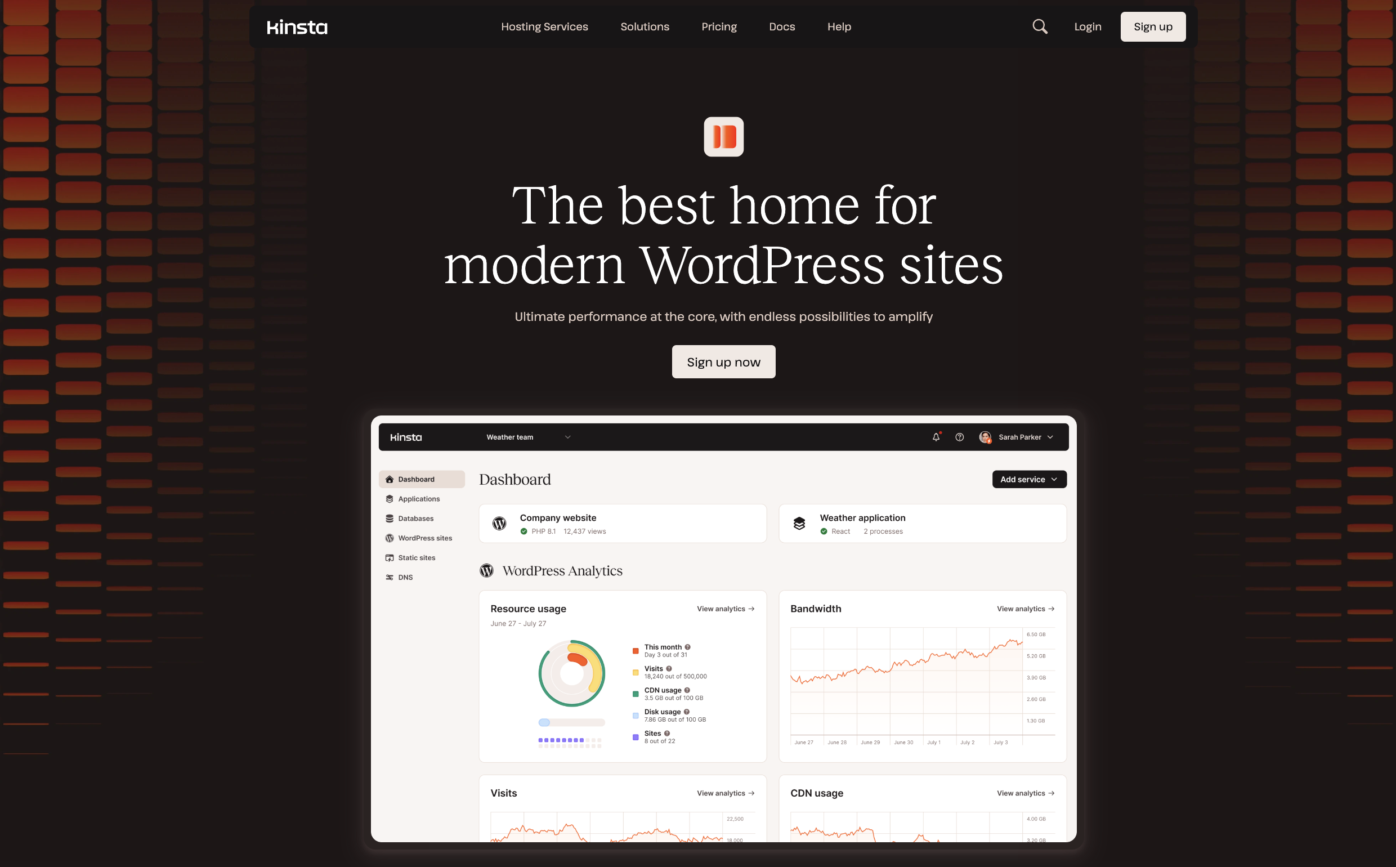Click the Sign up now button
This screenshot has width=1396, height=867.
click(724, 361)
